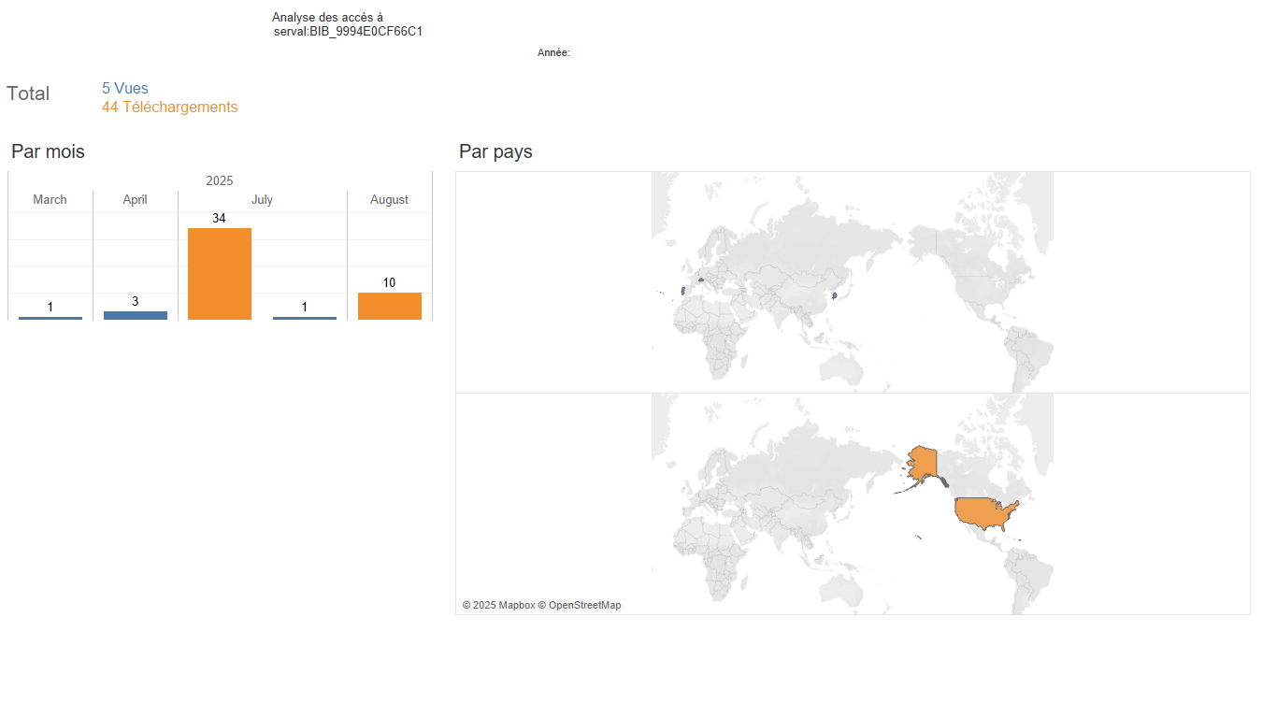This screenshot has height=718, width=1277.
Task: Select highlighted Portugal on the views map
Action: coord(682,291)
